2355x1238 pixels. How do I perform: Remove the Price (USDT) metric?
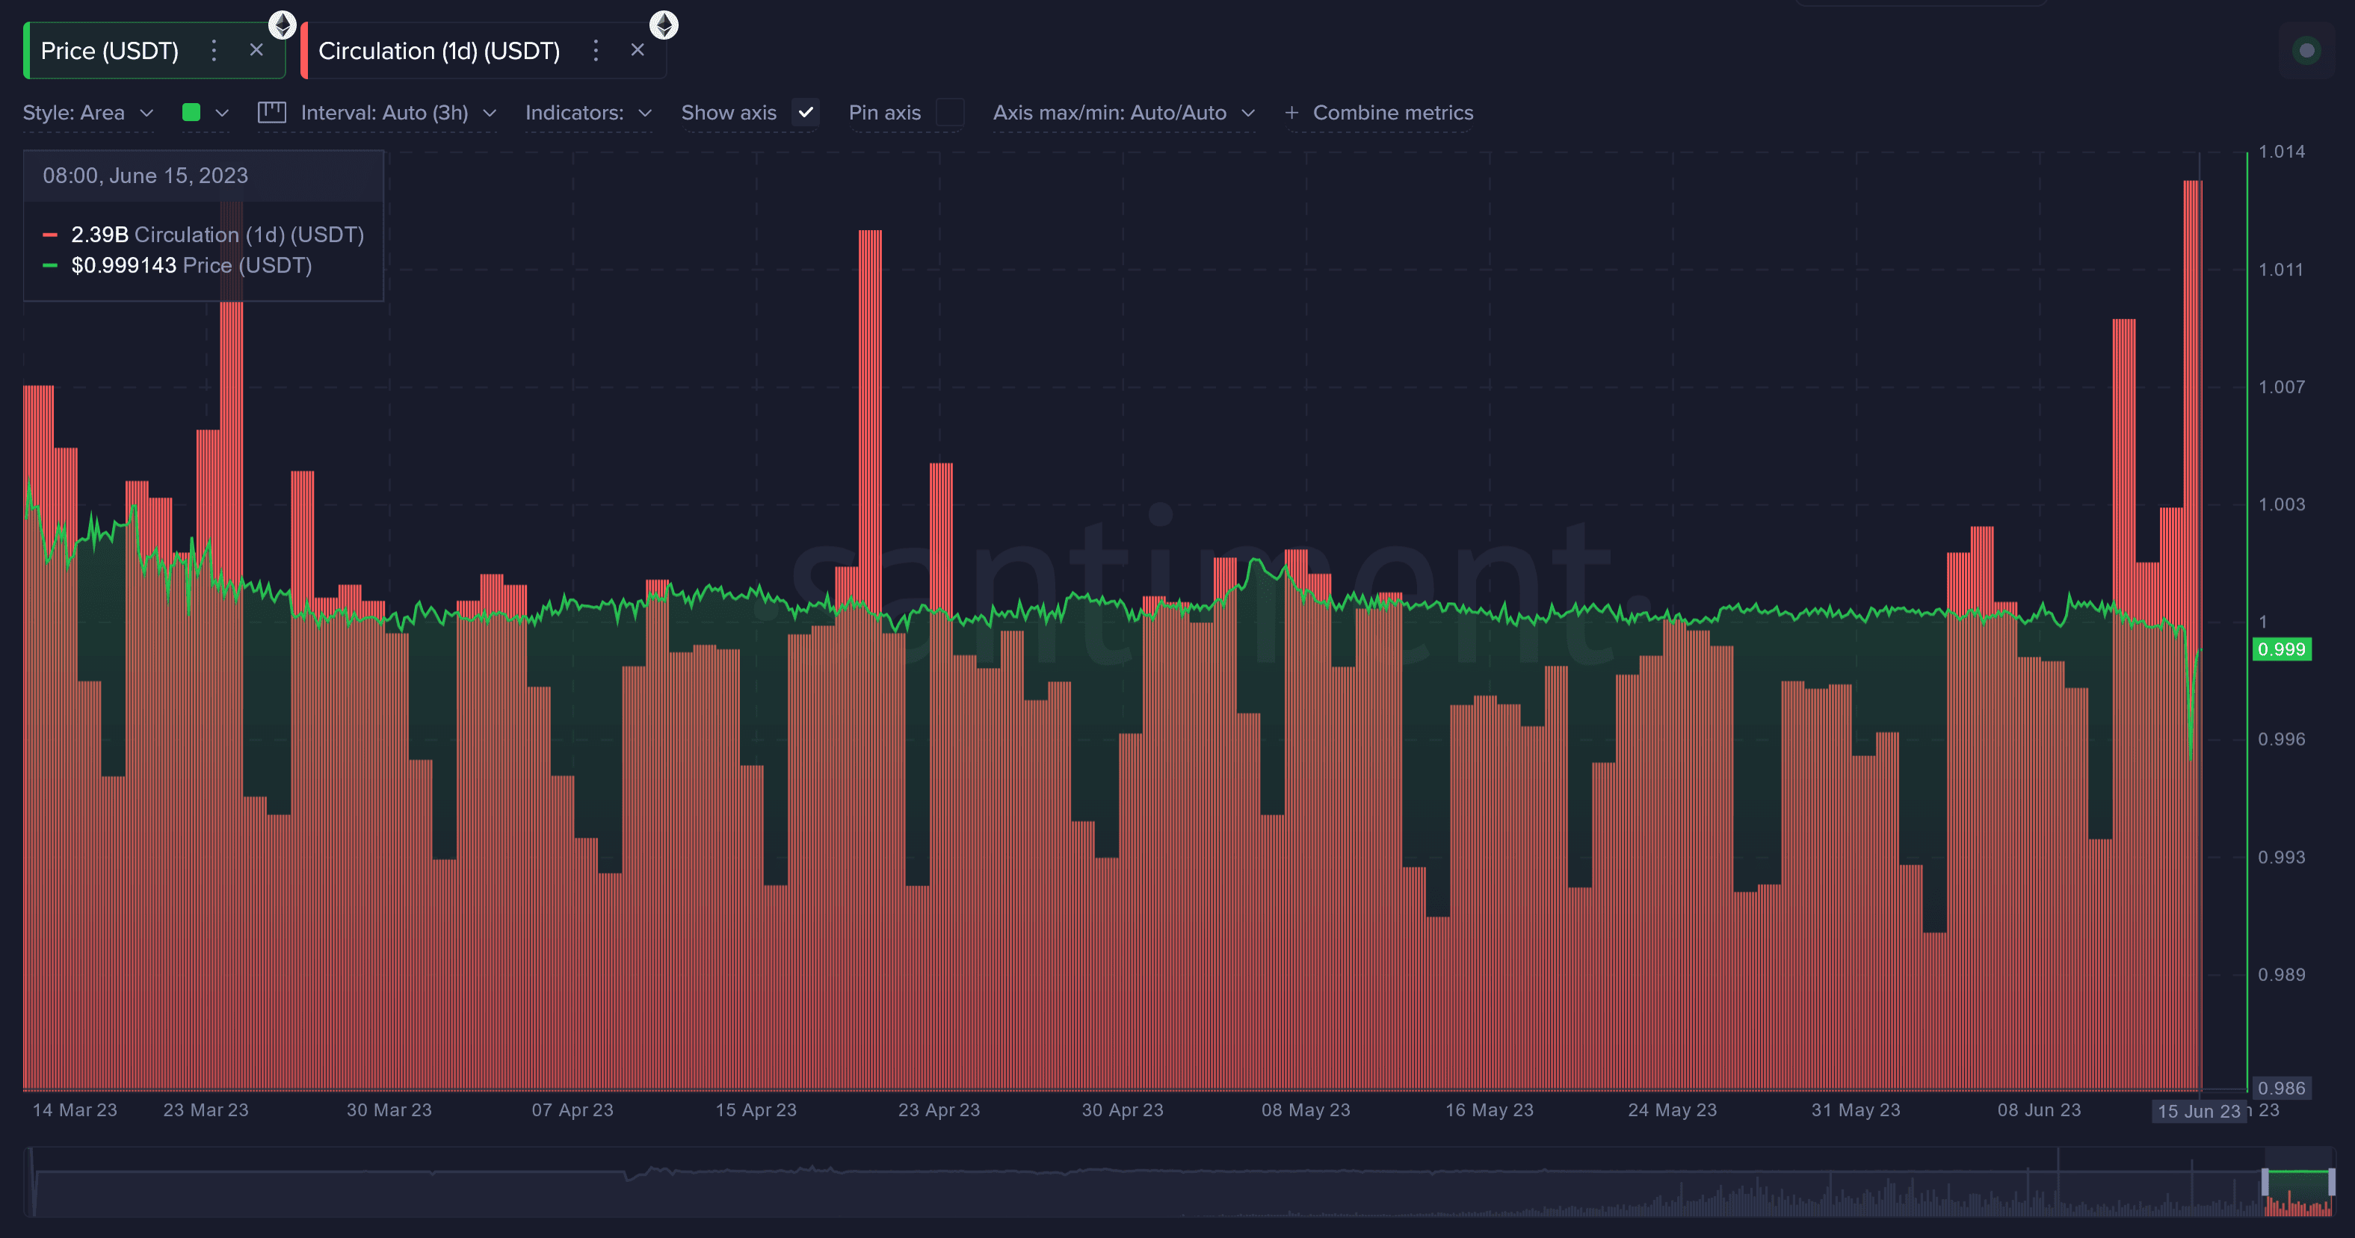click(x=257, y=50)
